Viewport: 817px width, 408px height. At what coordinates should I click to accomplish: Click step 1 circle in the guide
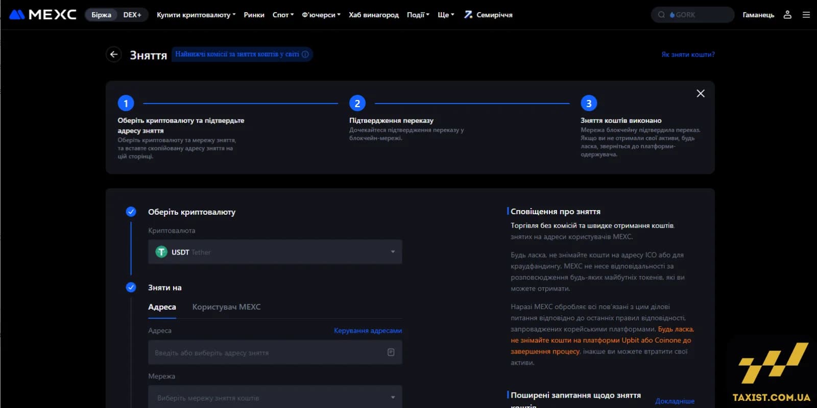coord(126,104)
